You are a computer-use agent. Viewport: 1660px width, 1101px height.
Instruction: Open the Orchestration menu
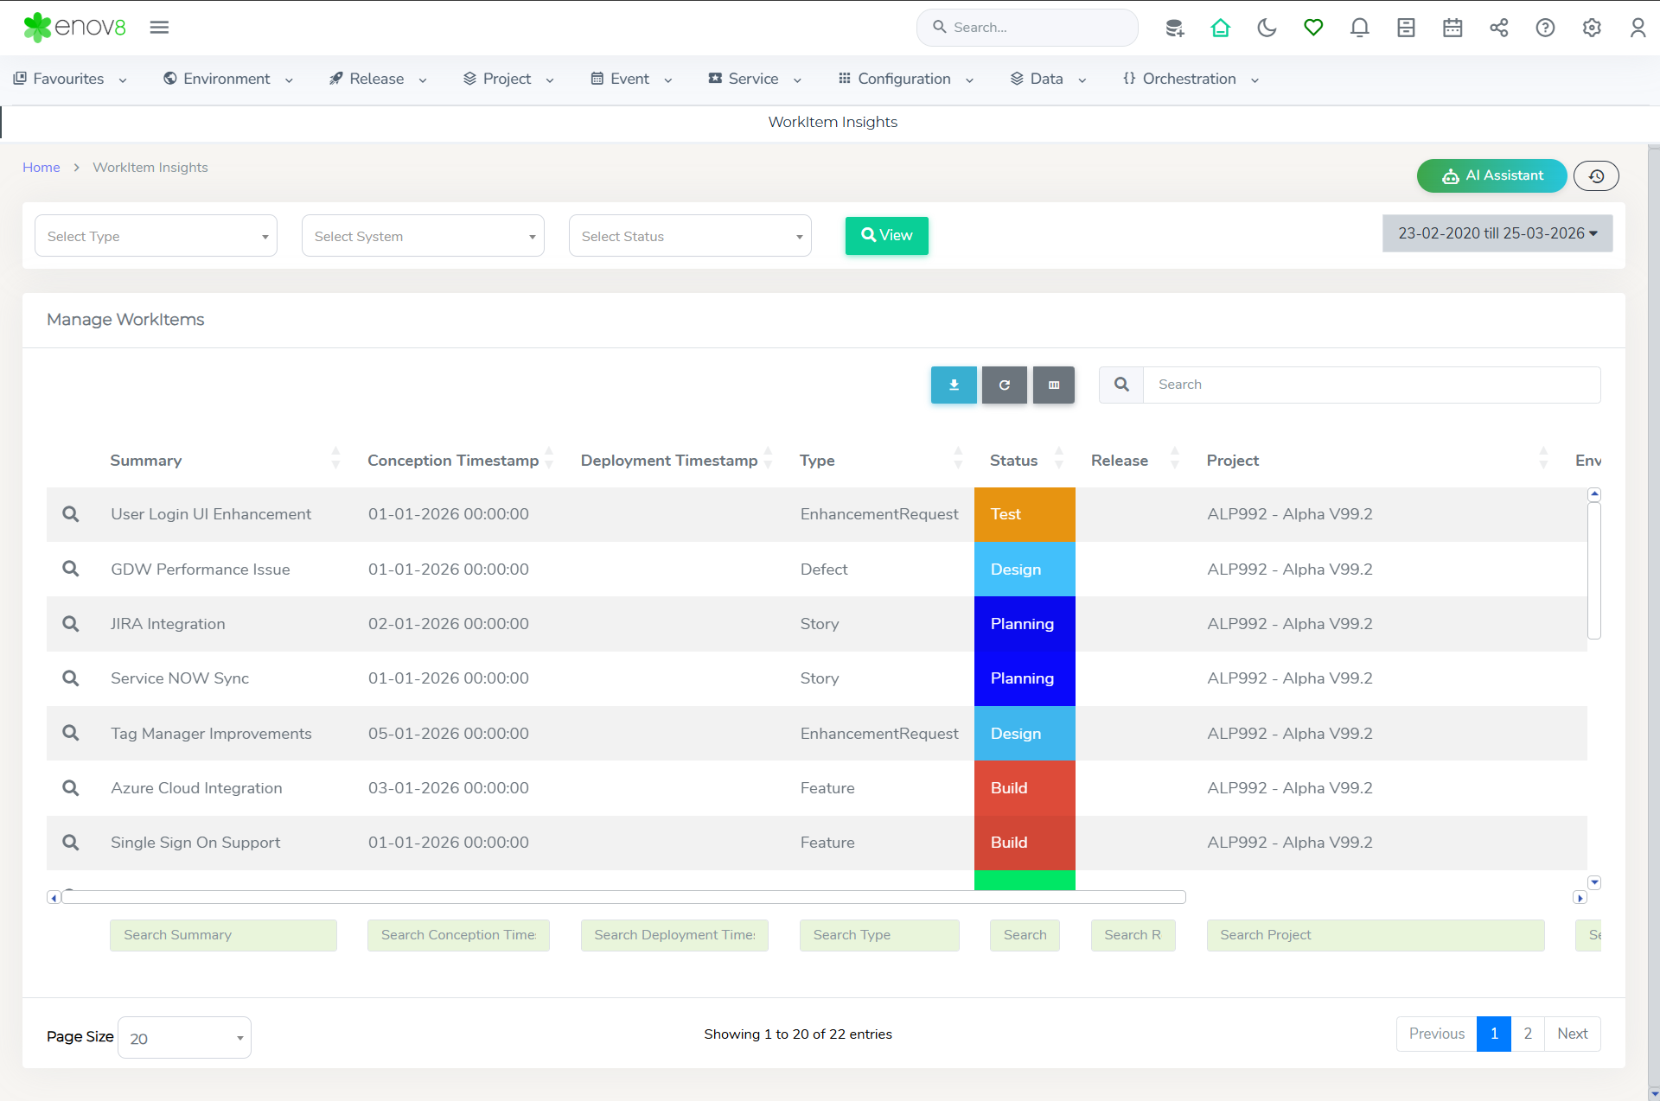pyautogui.click(x=1190, y=79)
